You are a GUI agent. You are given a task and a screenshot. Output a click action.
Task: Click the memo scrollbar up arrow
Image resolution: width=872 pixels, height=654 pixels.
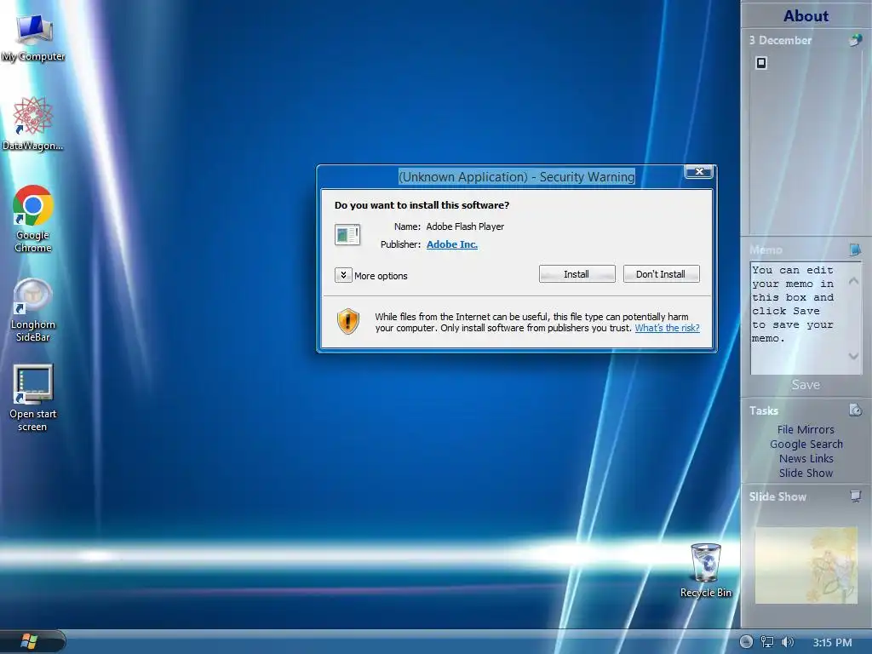coord(853,281)
